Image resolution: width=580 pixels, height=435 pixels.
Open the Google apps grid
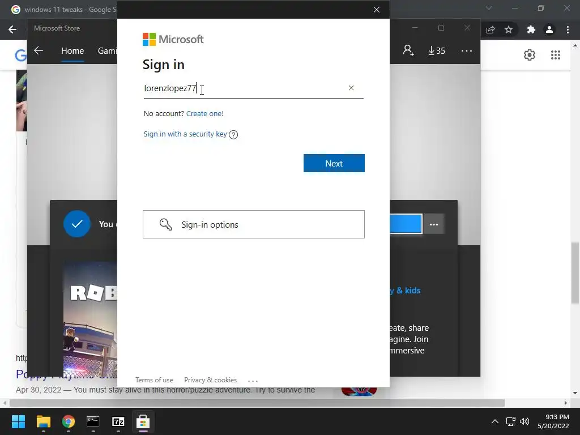tap(556, 55)
